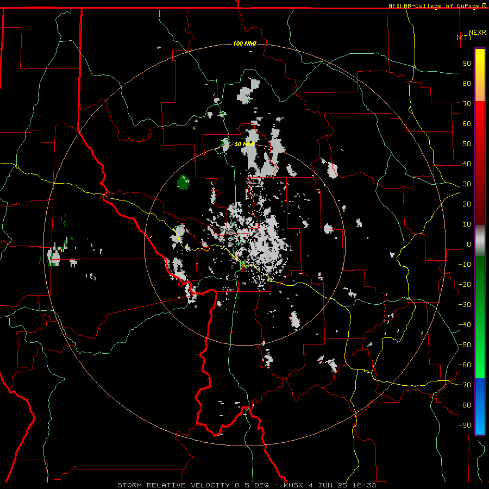Click the -30 value on the velocity scale
Screen dimensions: 489x489
coord(465,305)
